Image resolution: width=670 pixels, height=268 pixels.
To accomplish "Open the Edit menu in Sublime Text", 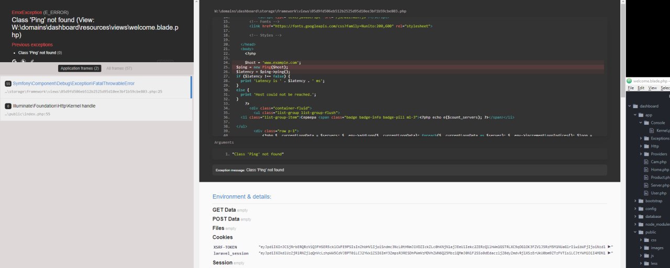I will click(641, 88).
